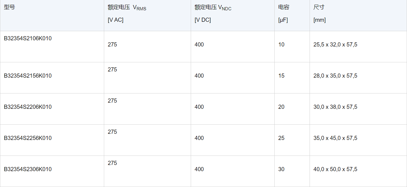This screenshot has width=407, height=187.
Task: Click the 电容 column header
Action: pyautogui.click(x=283, y=7)
